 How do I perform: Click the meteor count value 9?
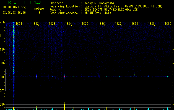click(x=39, y=13)
